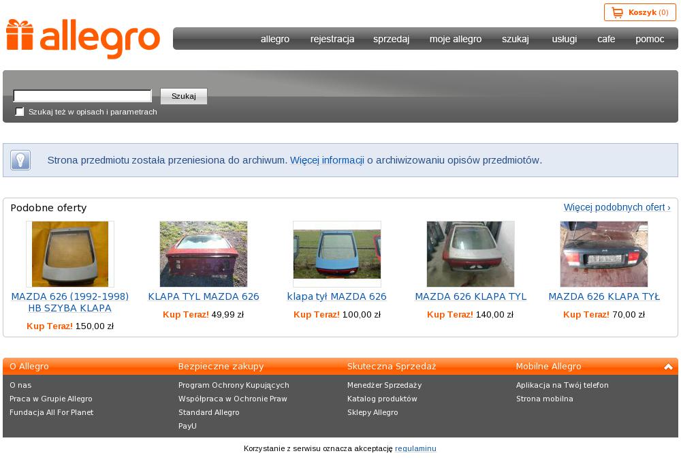681x462 pixels.
Task: Open MAZDA 626 (1992-1998) HB SZYBA KLAPA title link
Action: [x=70, y=302]
